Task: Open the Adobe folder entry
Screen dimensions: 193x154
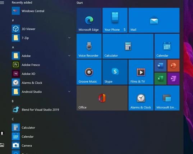Action: click(42, 56)
